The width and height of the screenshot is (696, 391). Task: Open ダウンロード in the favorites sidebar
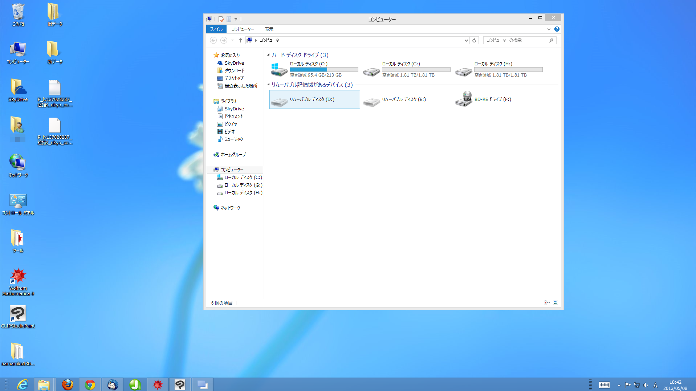point(234,70)
